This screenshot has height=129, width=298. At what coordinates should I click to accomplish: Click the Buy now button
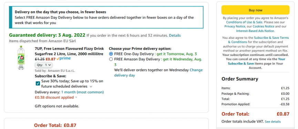coord(255,10)
